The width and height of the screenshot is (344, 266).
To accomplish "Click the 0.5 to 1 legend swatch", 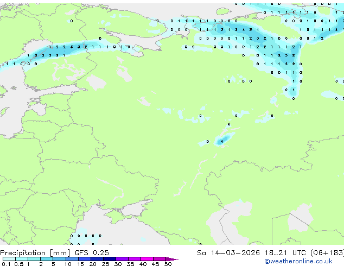I will [x=22, y=259].
